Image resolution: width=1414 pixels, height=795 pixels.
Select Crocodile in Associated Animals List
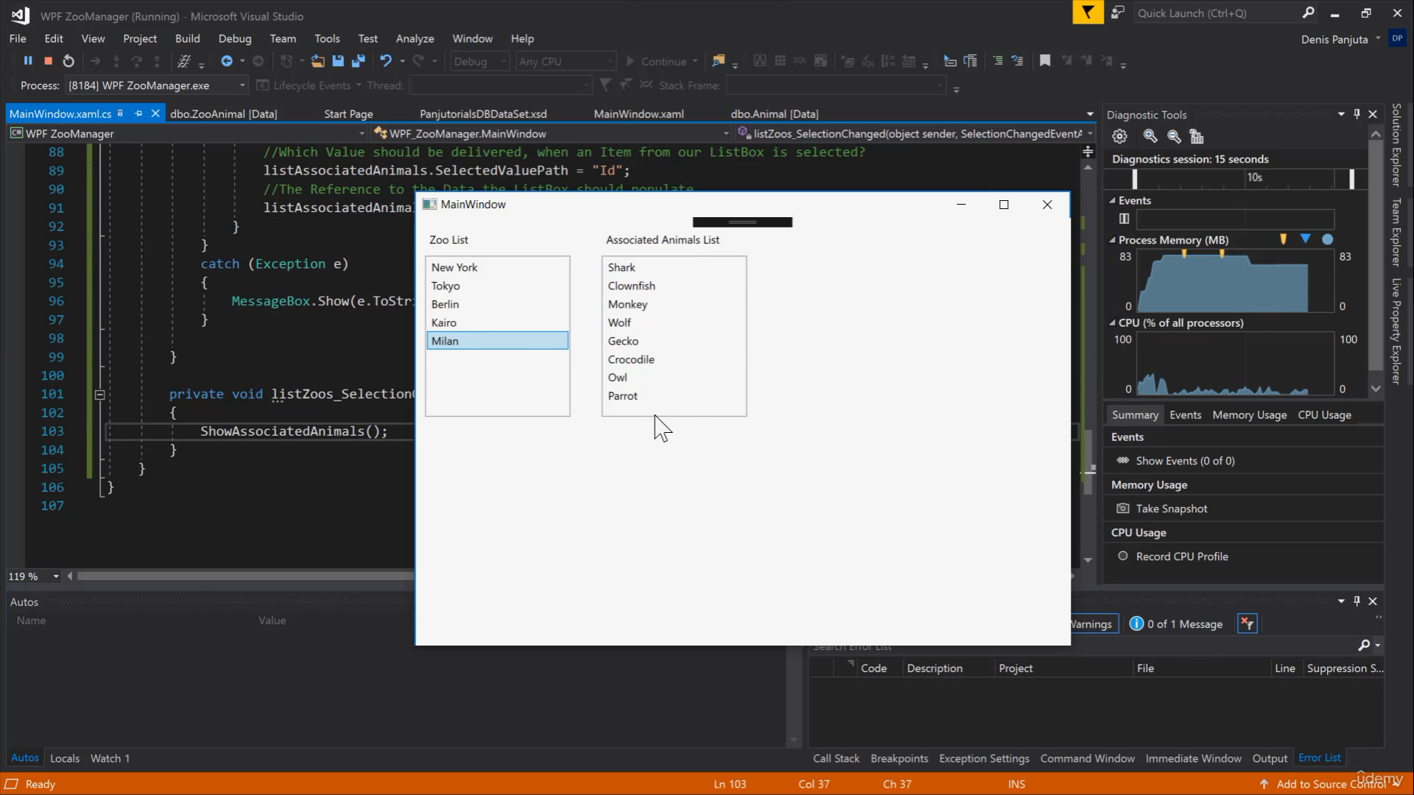(673, 359)
